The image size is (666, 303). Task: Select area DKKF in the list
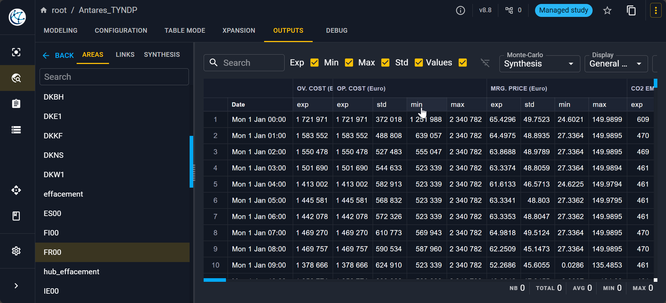[x=112, y=136]
